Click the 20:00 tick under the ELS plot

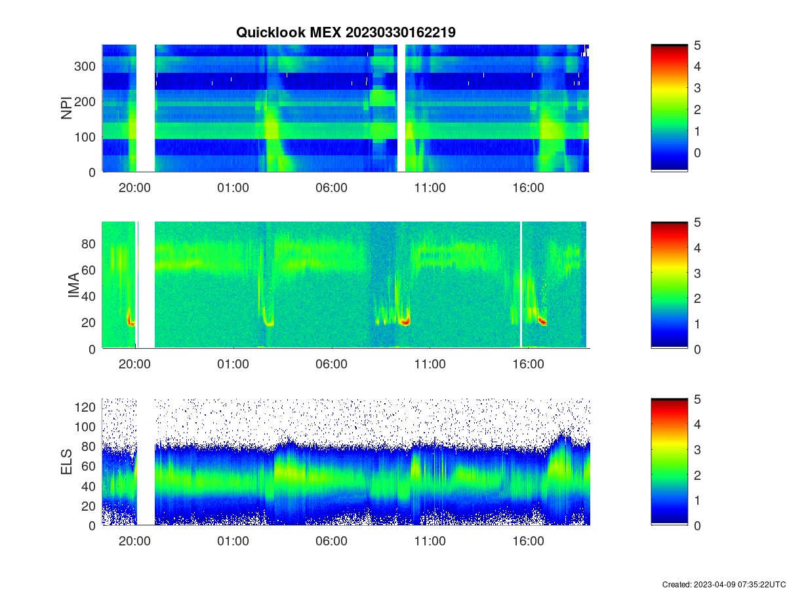[135, 541]
